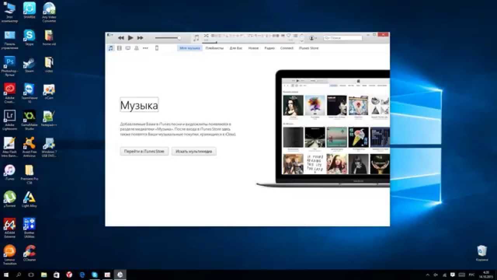Toggle shuffle in the iTunes now-playing display
Image resolution: width=497 pixels, height=280 pixels.
(206, 35)
